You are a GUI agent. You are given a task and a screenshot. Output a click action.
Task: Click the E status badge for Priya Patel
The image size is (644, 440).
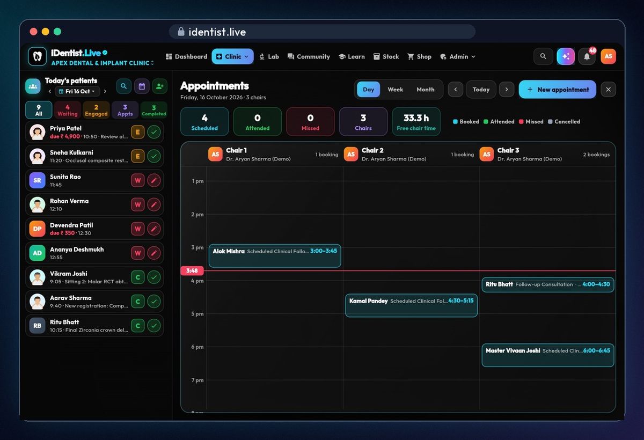(137, 132)
